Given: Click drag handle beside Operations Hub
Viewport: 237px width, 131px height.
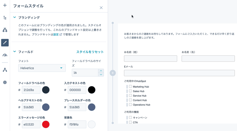Looking at the screenshot, I should click(x=127, y=105).
